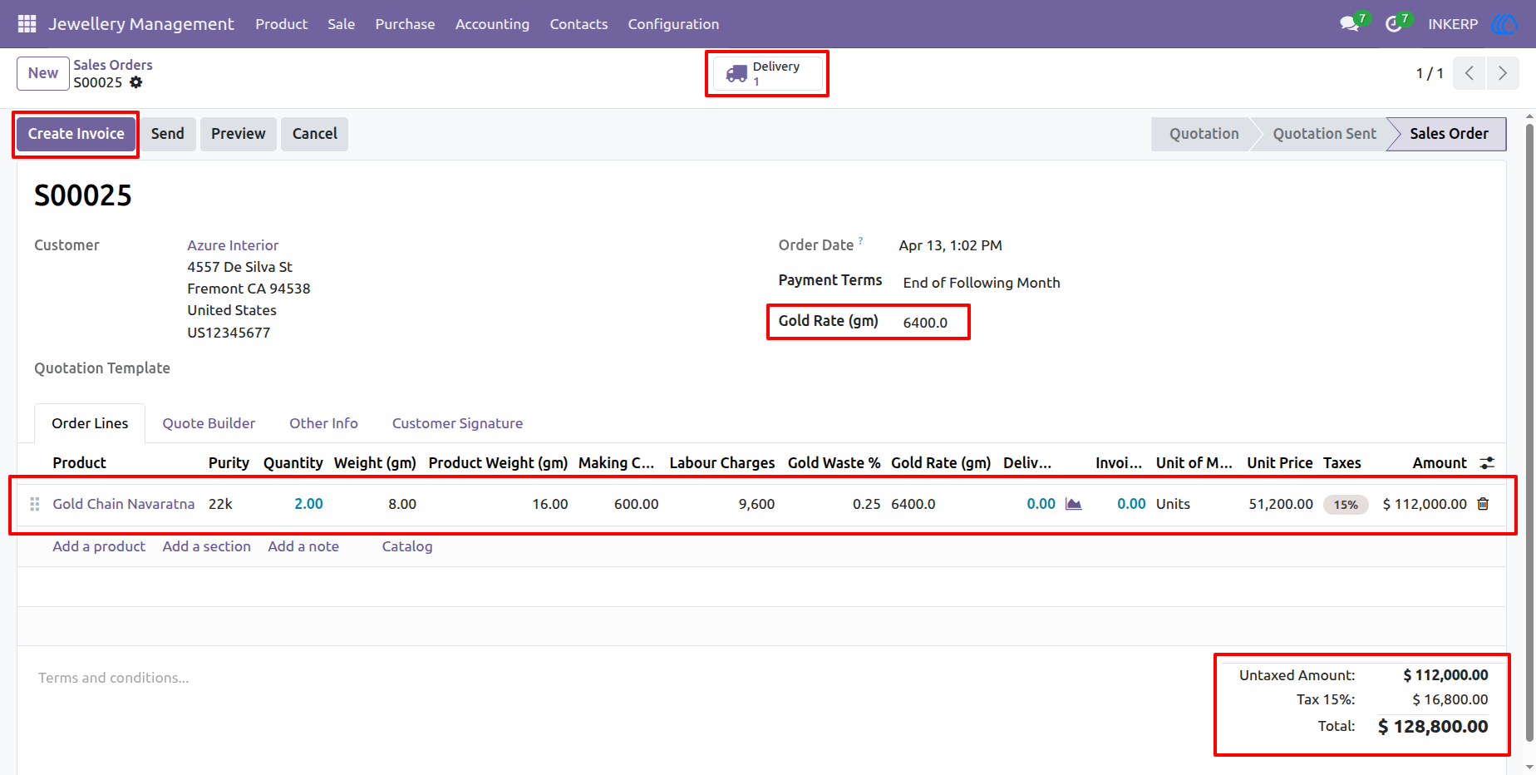Click the Gold Rate (gm) value field
This screenshot has width=1536, height=775.
pyautogui.click(x=925, y=323)
